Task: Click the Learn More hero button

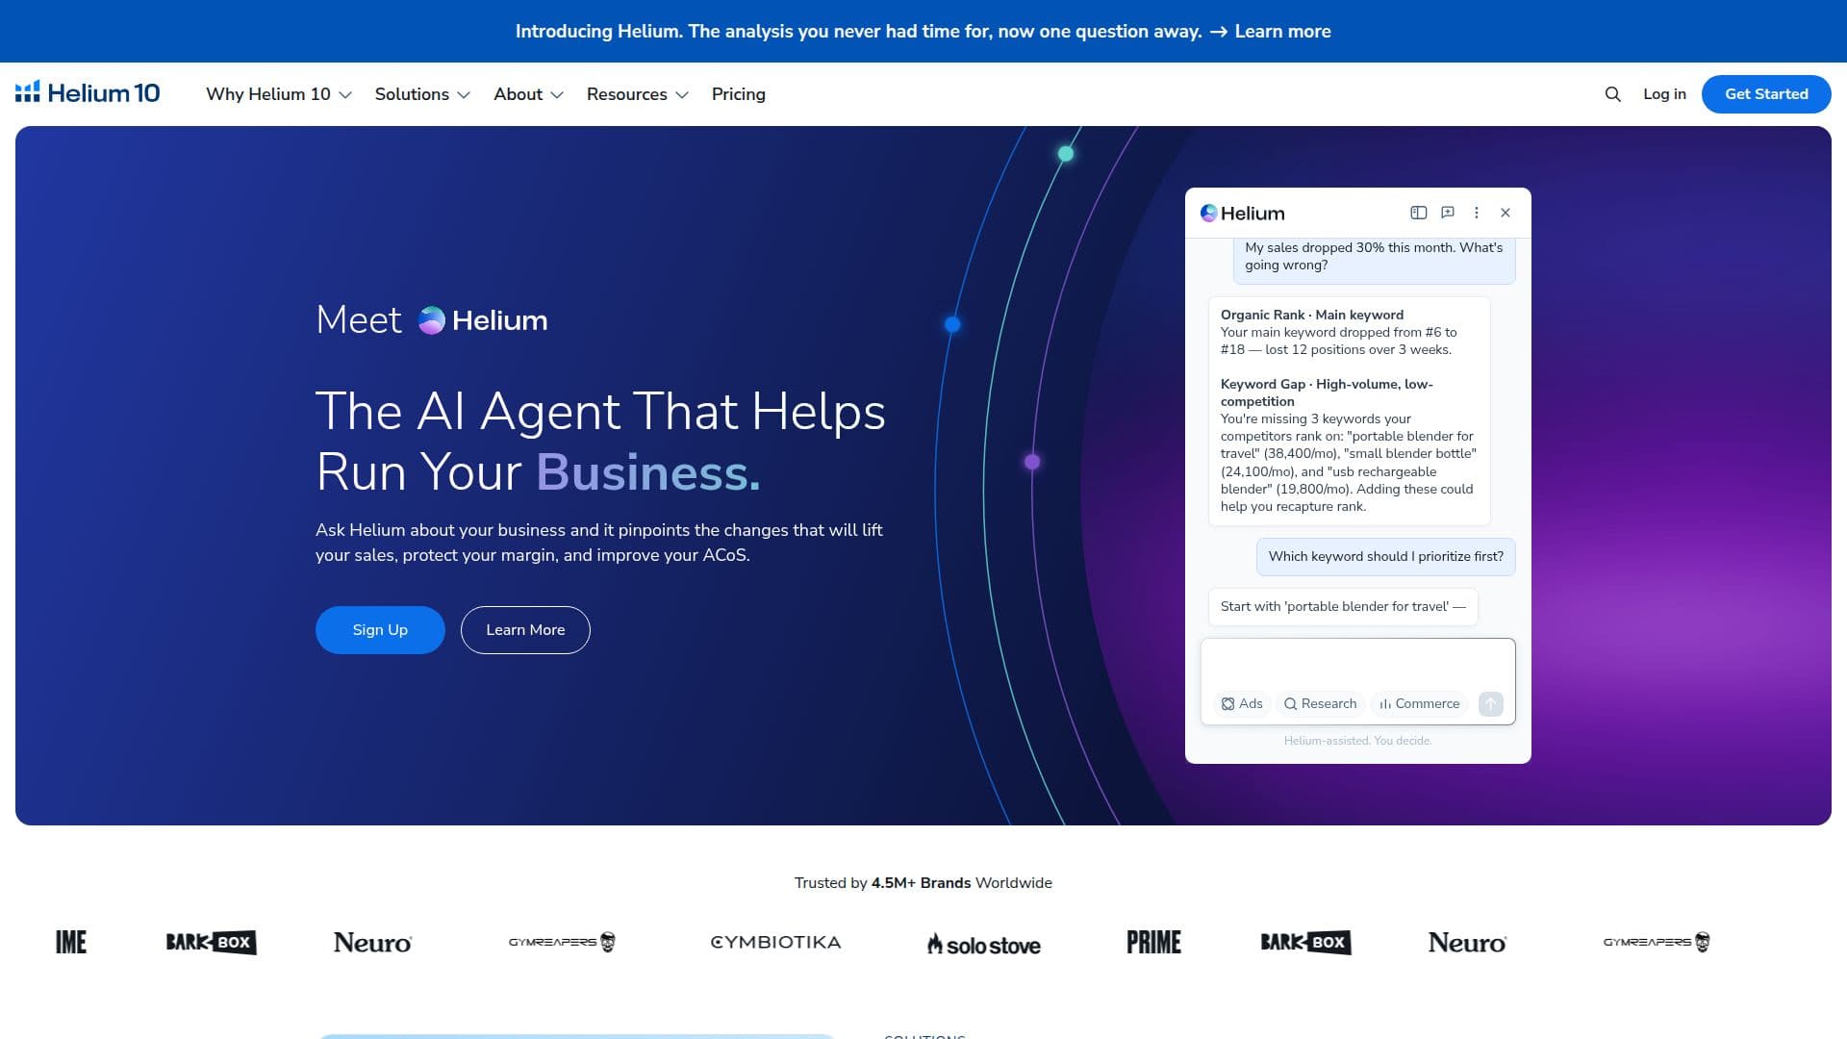Action: (525, 630)
